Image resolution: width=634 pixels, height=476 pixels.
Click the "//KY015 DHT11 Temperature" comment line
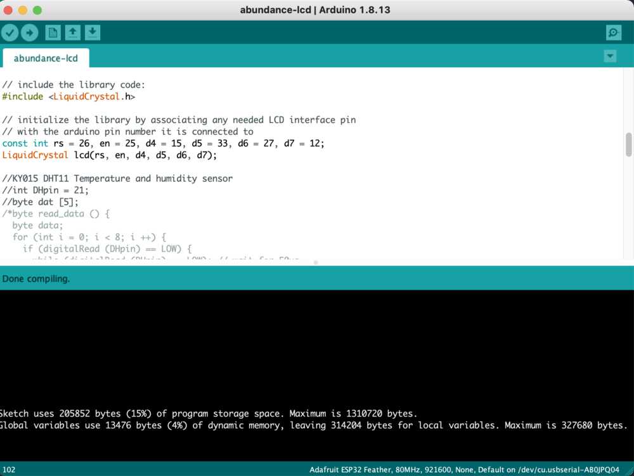point(117,179)
